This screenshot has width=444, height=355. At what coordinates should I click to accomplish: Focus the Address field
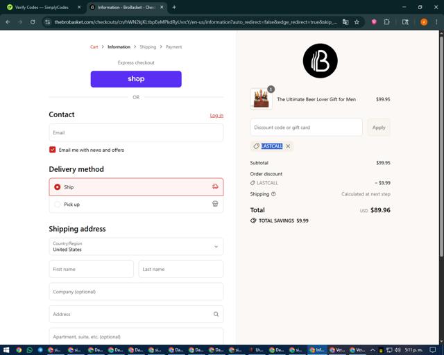coord(136,314)
